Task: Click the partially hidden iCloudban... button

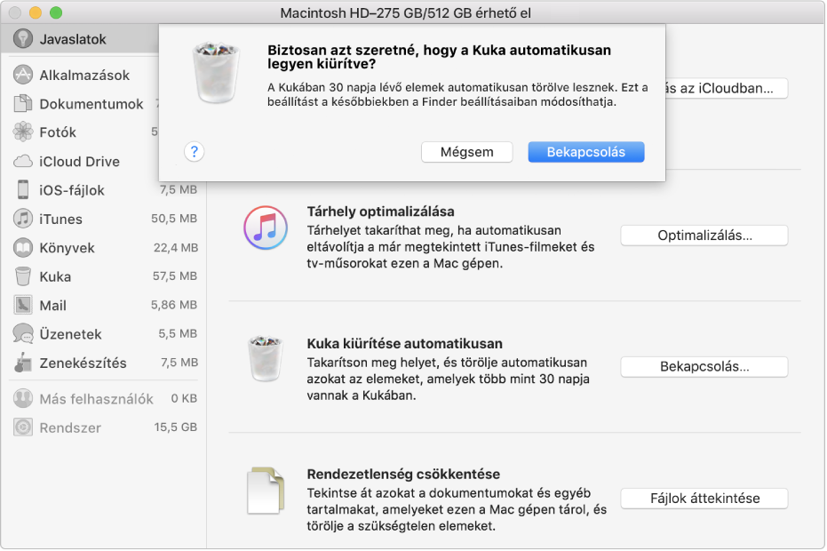Action: pyautogui.click(x=727, y=88)
